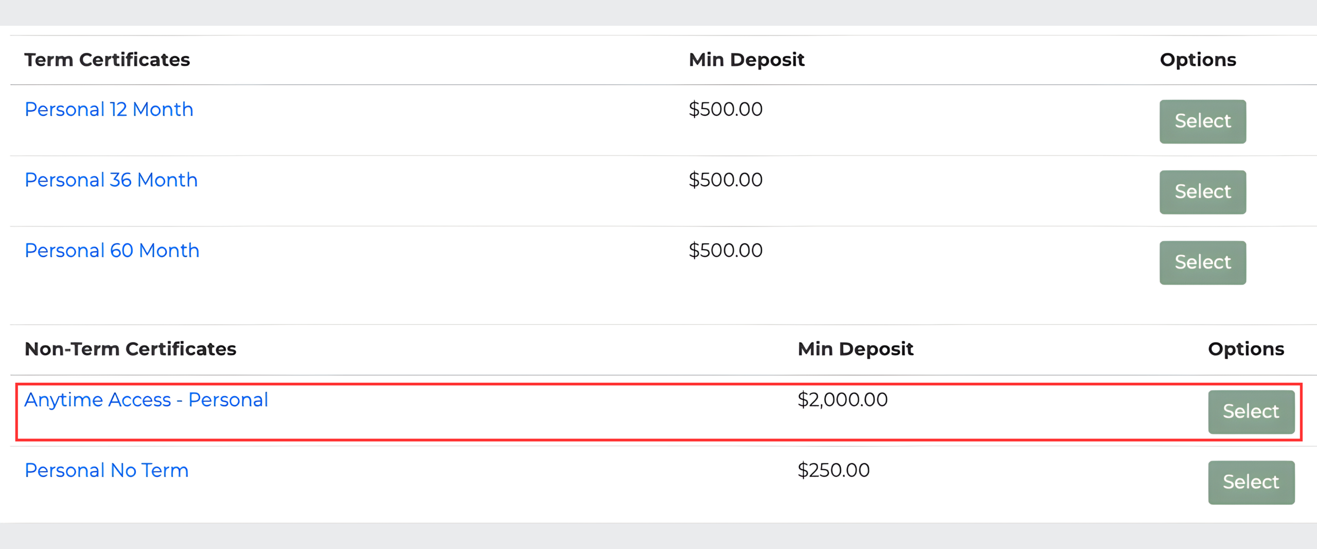Viewport: 1317px width, 549px height.
Task: Click the $500.00 amount for Personal 60 Month
Action: pos(725,251)
